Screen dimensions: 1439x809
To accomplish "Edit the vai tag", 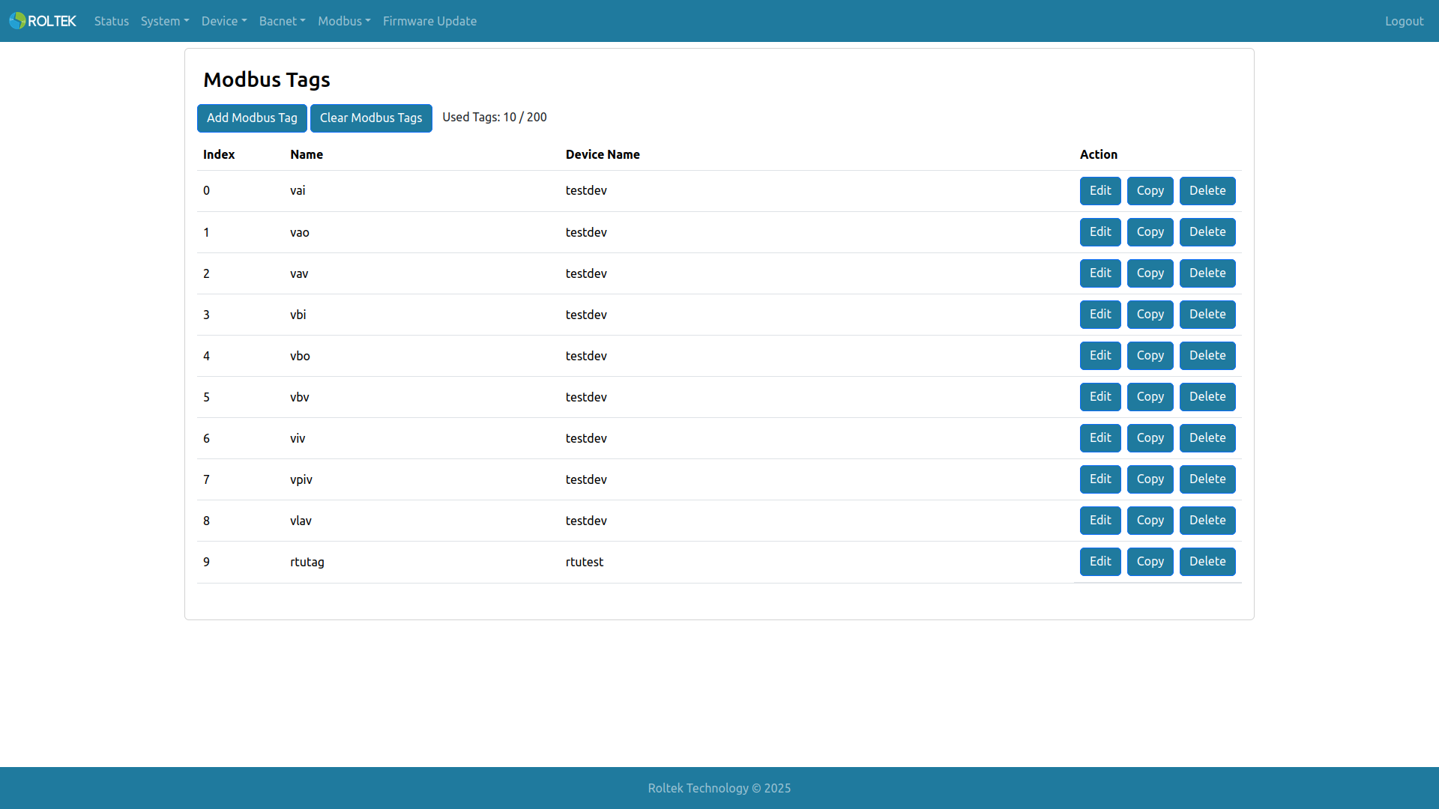I will tap(1100, 190).
